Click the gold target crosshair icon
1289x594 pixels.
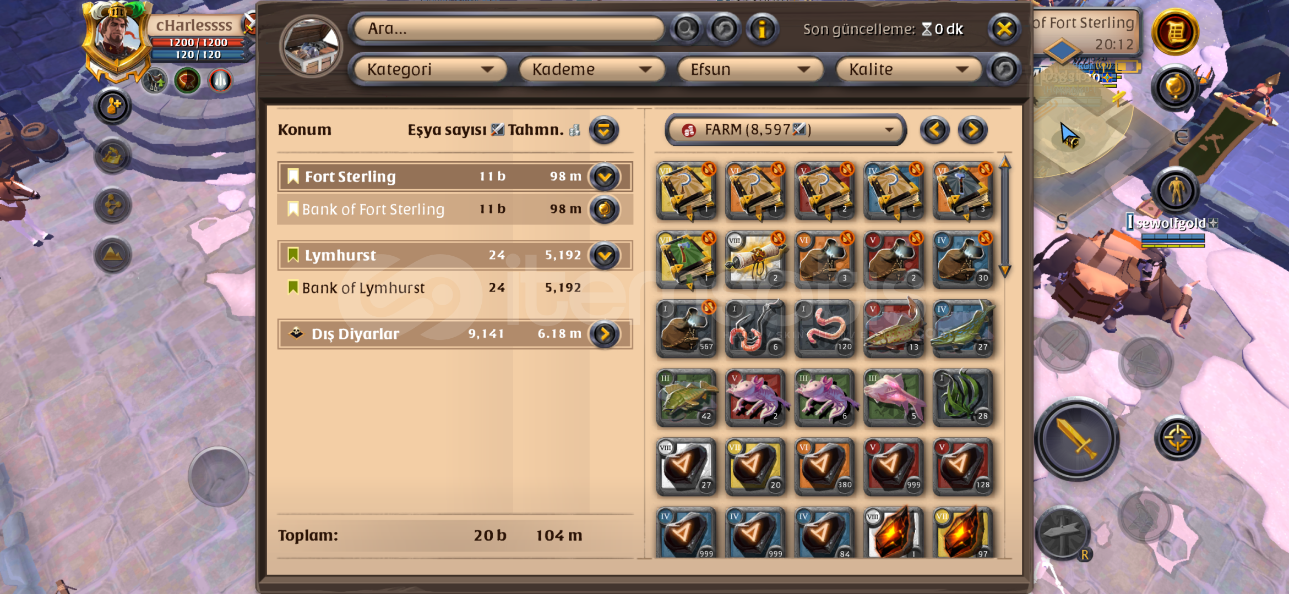click(x=1177, y=438)
